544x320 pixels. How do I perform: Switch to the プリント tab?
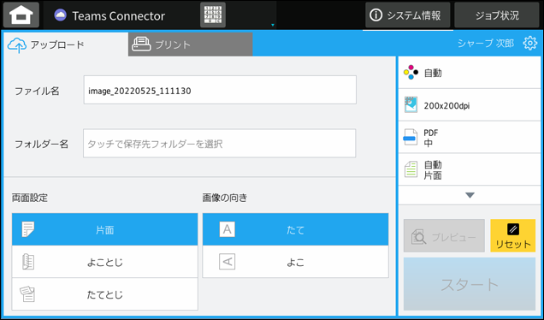click(x=190, y=44)
